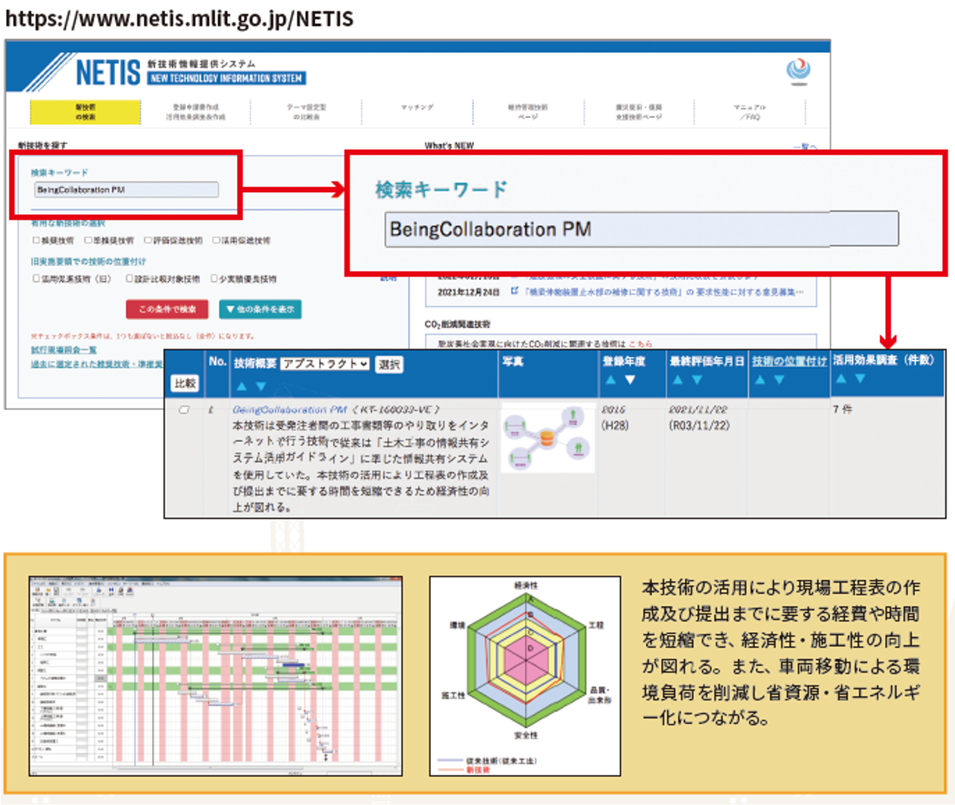Open the 登録申請書作成 tab

pos(195,112)
